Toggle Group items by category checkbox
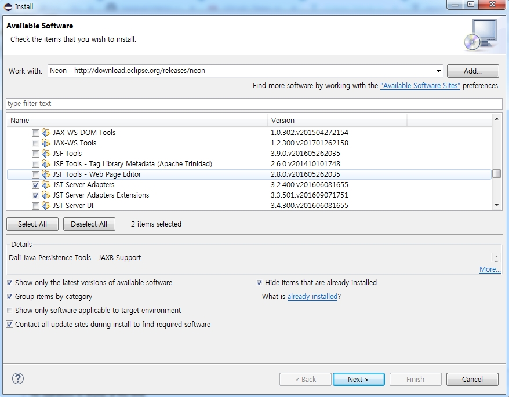 (10, 296)
